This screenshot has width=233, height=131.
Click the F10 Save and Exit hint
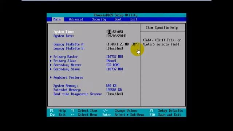pos(165,115)
